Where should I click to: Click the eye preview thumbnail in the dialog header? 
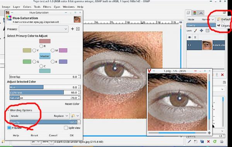[x=77, y=19]
